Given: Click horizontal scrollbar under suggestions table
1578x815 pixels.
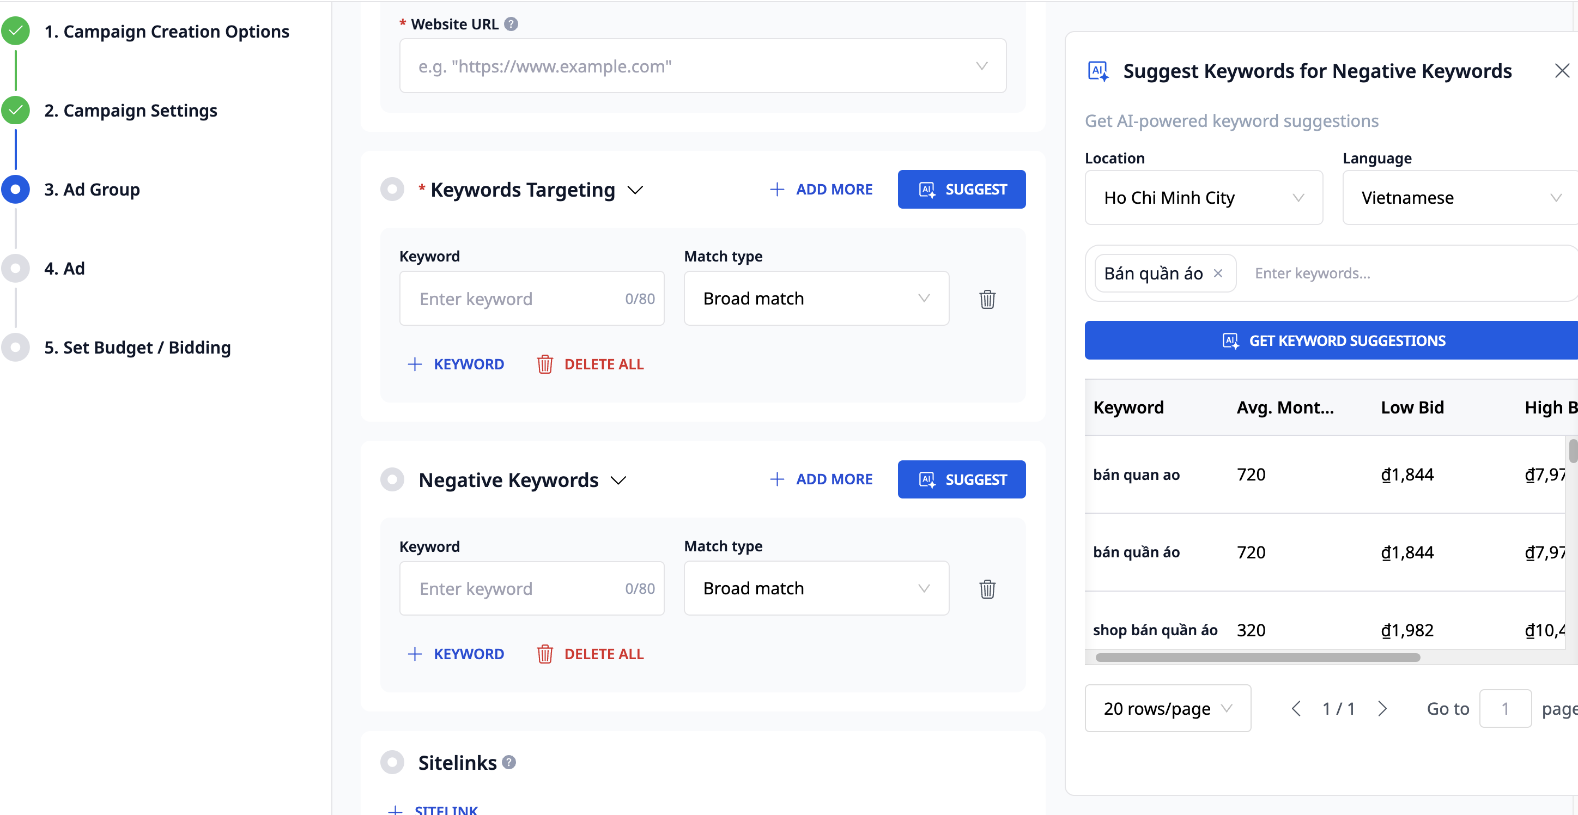Looking at the screenshot, I should 1257,658.
